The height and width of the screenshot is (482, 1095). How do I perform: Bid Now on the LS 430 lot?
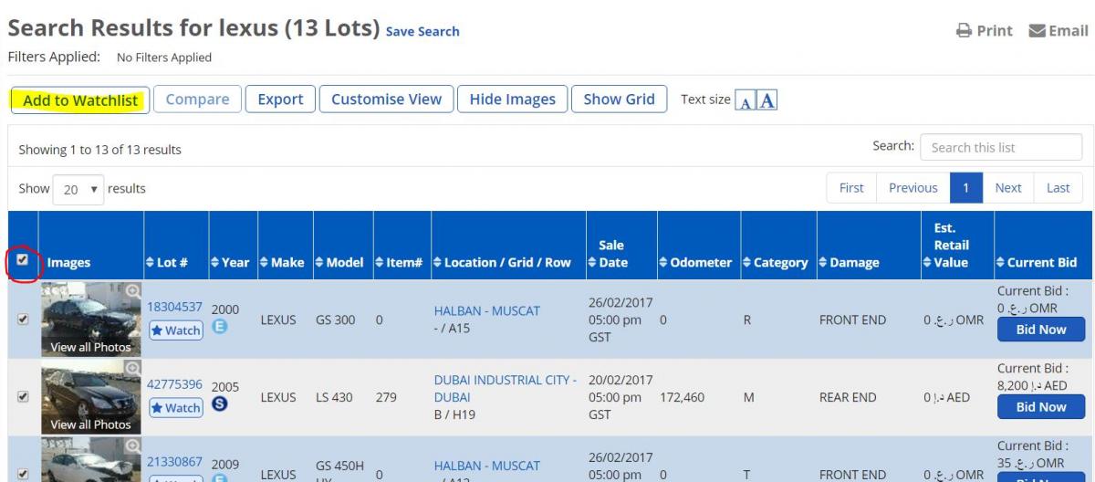point(1040,407)
